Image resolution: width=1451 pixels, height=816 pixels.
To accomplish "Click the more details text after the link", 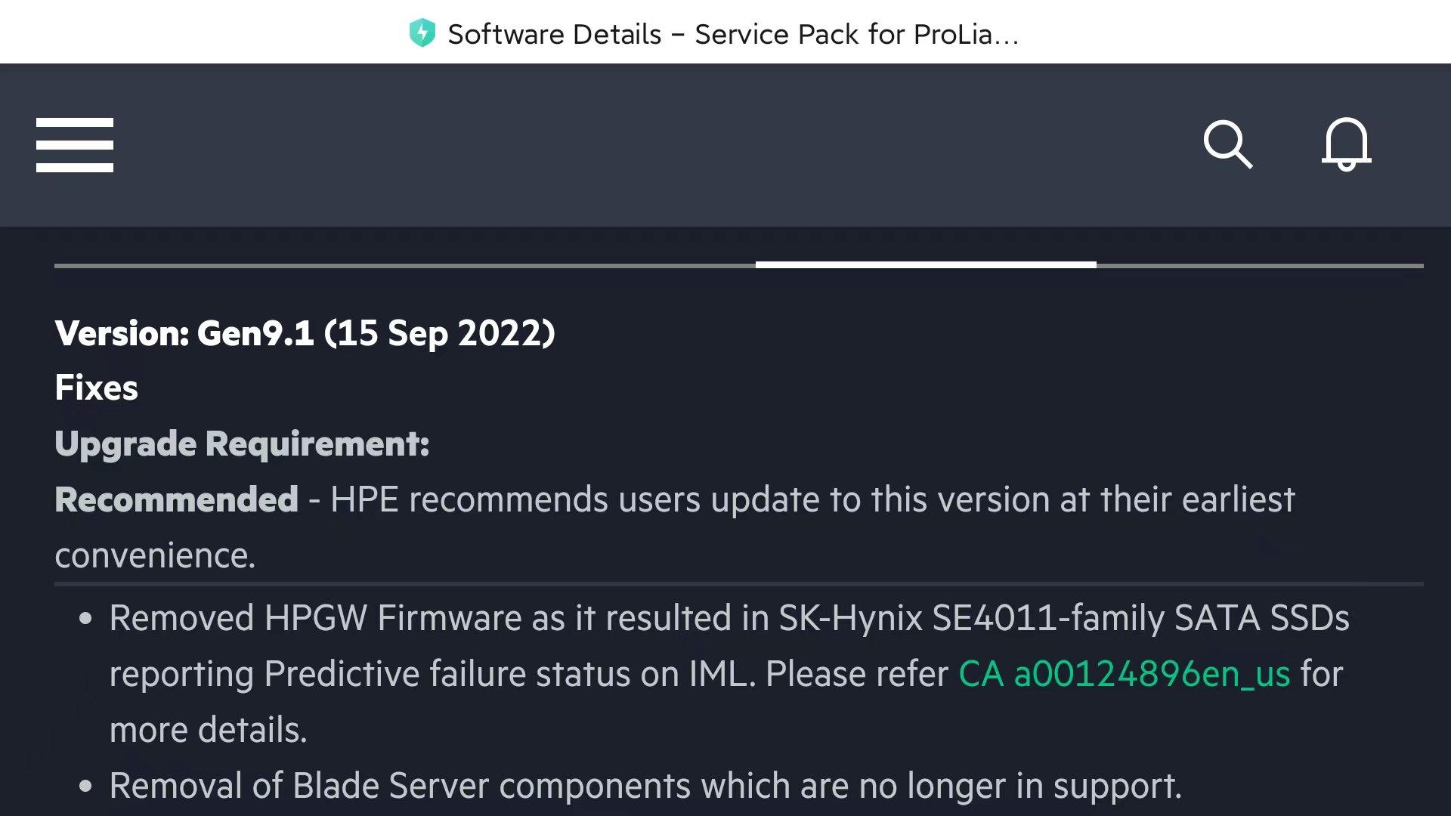I will [x=208, y=730].
